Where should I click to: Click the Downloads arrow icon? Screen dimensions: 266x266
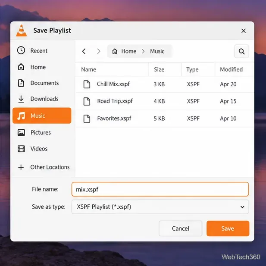pyautogui.click(x=21, y=99)
